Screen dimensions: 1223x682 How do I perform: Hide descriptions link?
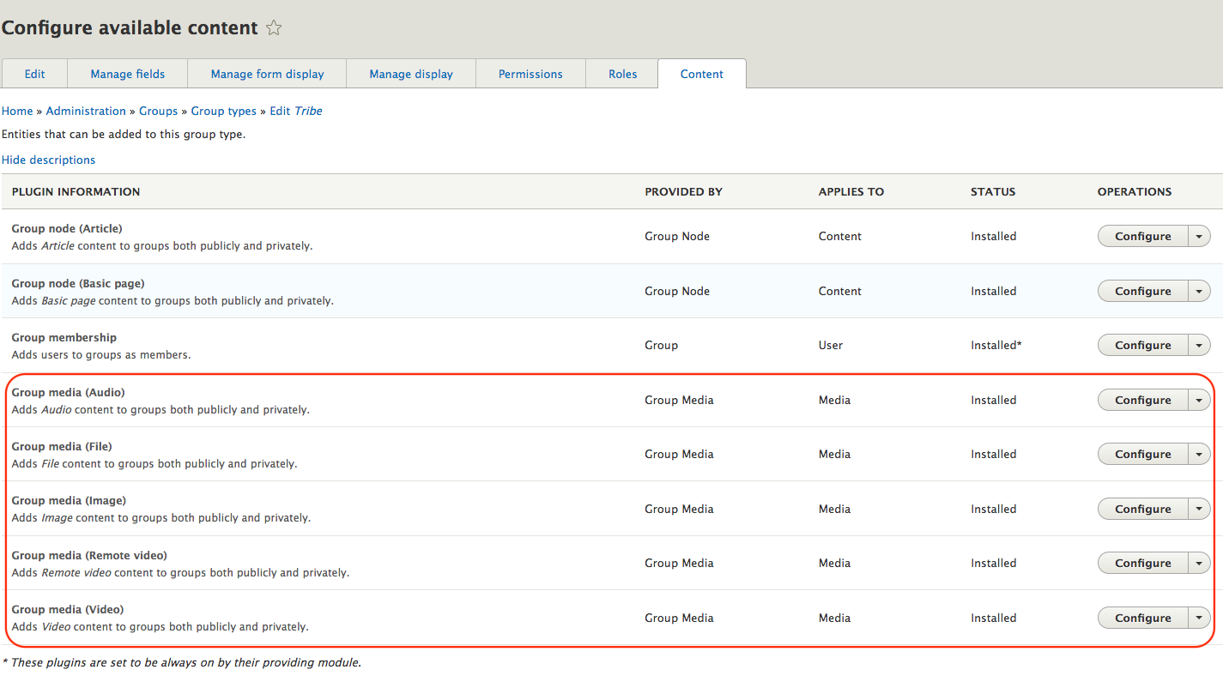48,160
